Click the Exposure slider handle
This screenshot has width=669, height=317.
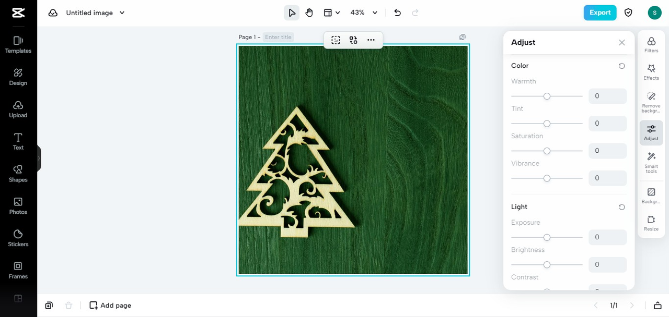pos(547,237)
